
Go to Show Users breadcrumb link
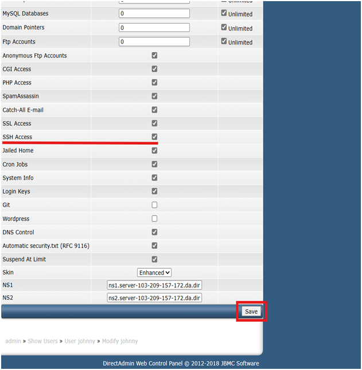44,341
